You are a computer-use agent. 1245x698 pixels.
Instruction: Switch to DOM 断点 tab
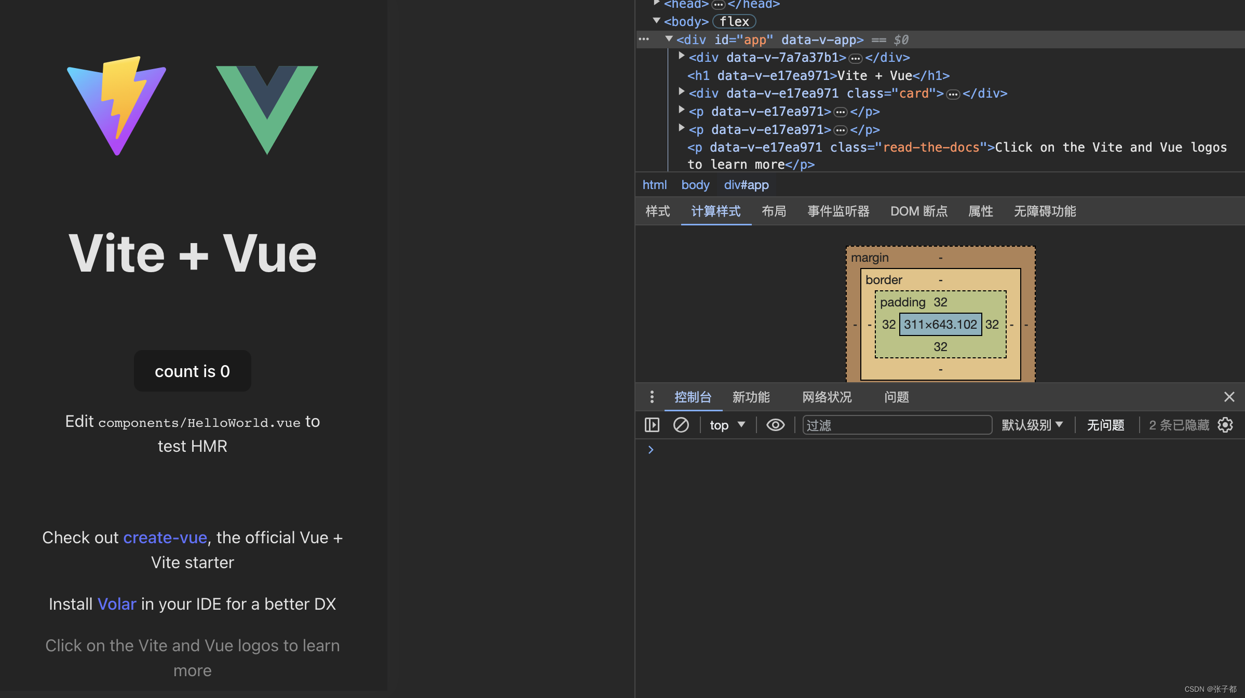tap(919, 211)
